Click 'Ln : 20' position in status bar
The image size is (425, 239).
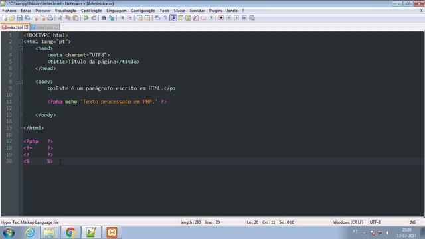252,222
